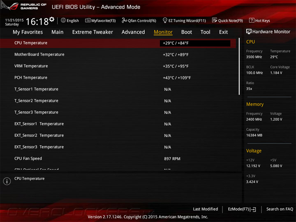Viewport: 296px width, 222px height.
Task: Click Memory voltage 1.200 V reading
Action: pos(276,119)
